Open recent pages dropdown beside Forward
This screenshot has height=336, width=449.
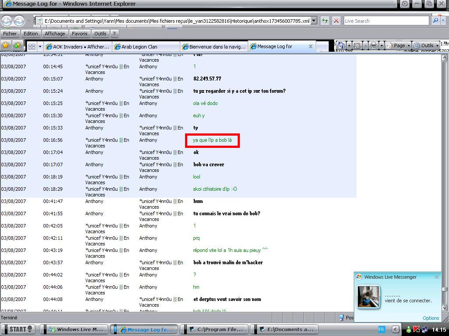click(x=29, y=21)
